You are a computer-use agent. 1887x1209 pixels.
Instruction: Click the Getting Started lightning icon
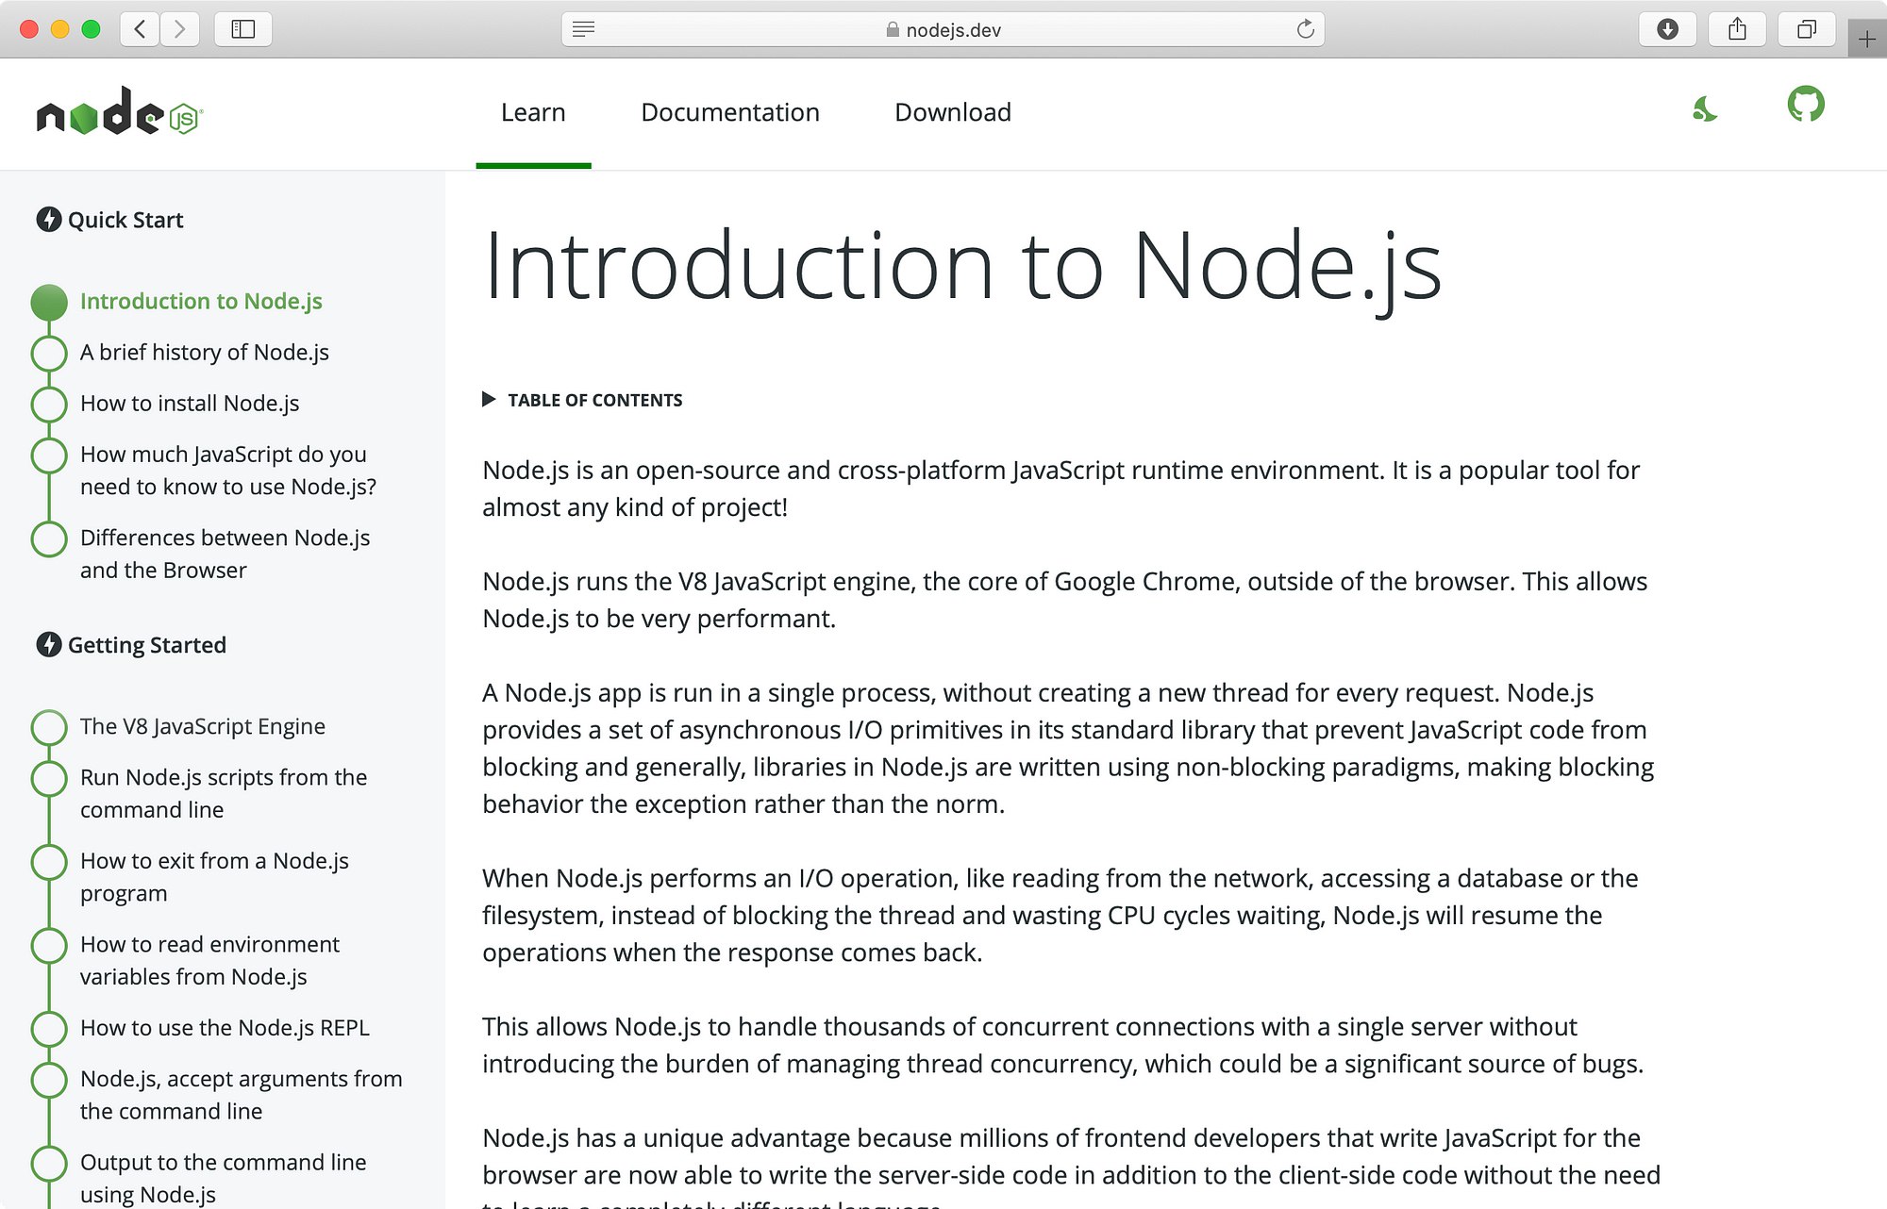(x=49, y=645)
